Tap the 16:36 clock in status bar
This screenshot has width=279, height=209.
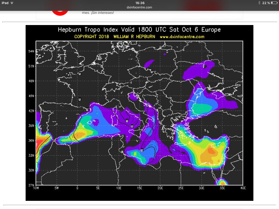(140, 3)
